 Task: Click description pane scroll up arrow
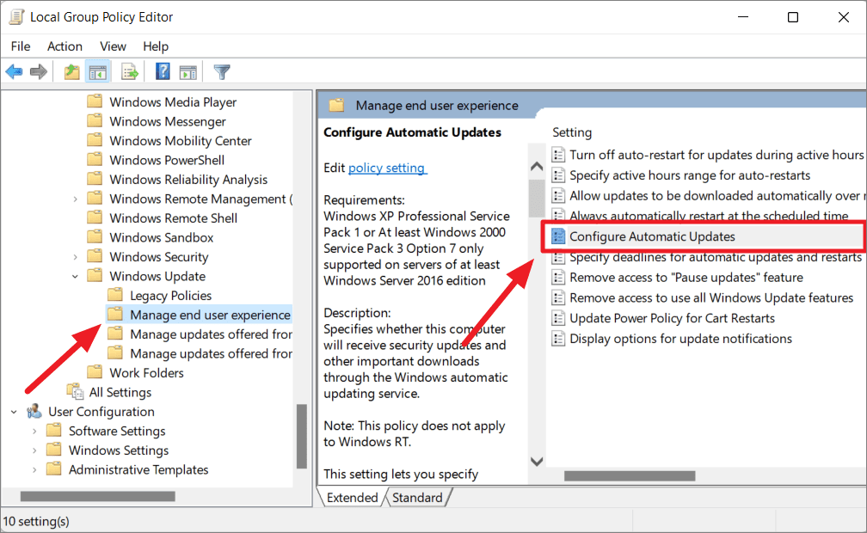(x=537, y=166)
